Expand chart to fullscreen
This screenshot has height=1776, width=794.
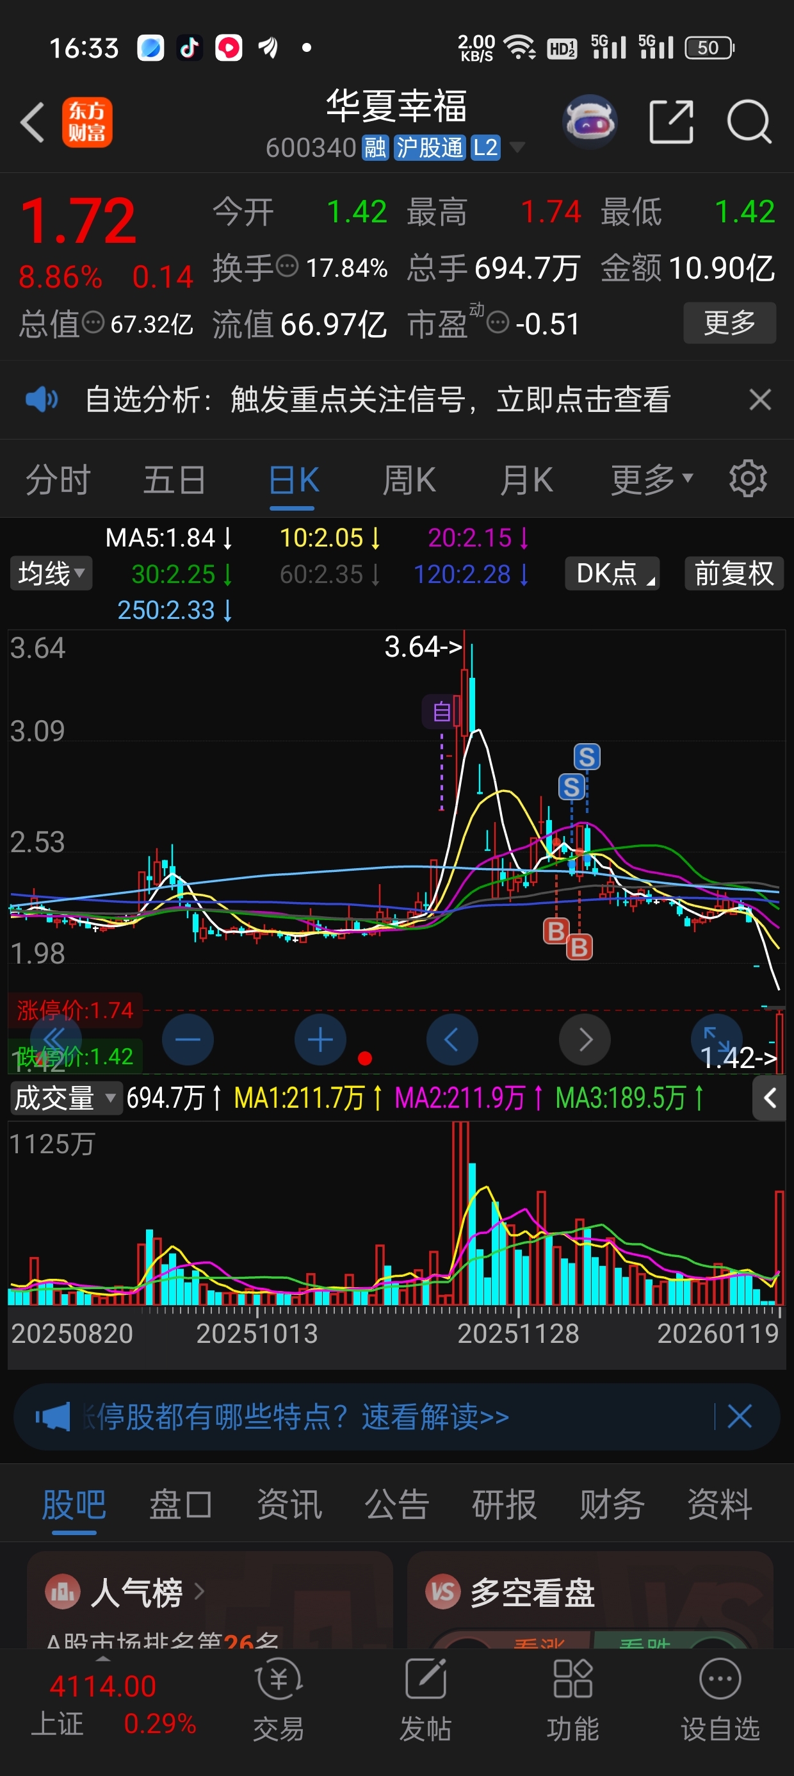[x=717, y=1039]
